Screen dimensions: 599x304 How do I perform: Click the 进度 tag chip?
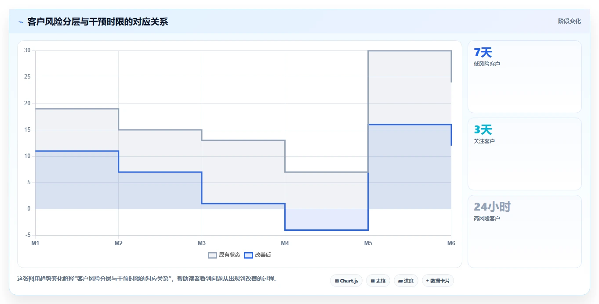[x=406, y=281]
